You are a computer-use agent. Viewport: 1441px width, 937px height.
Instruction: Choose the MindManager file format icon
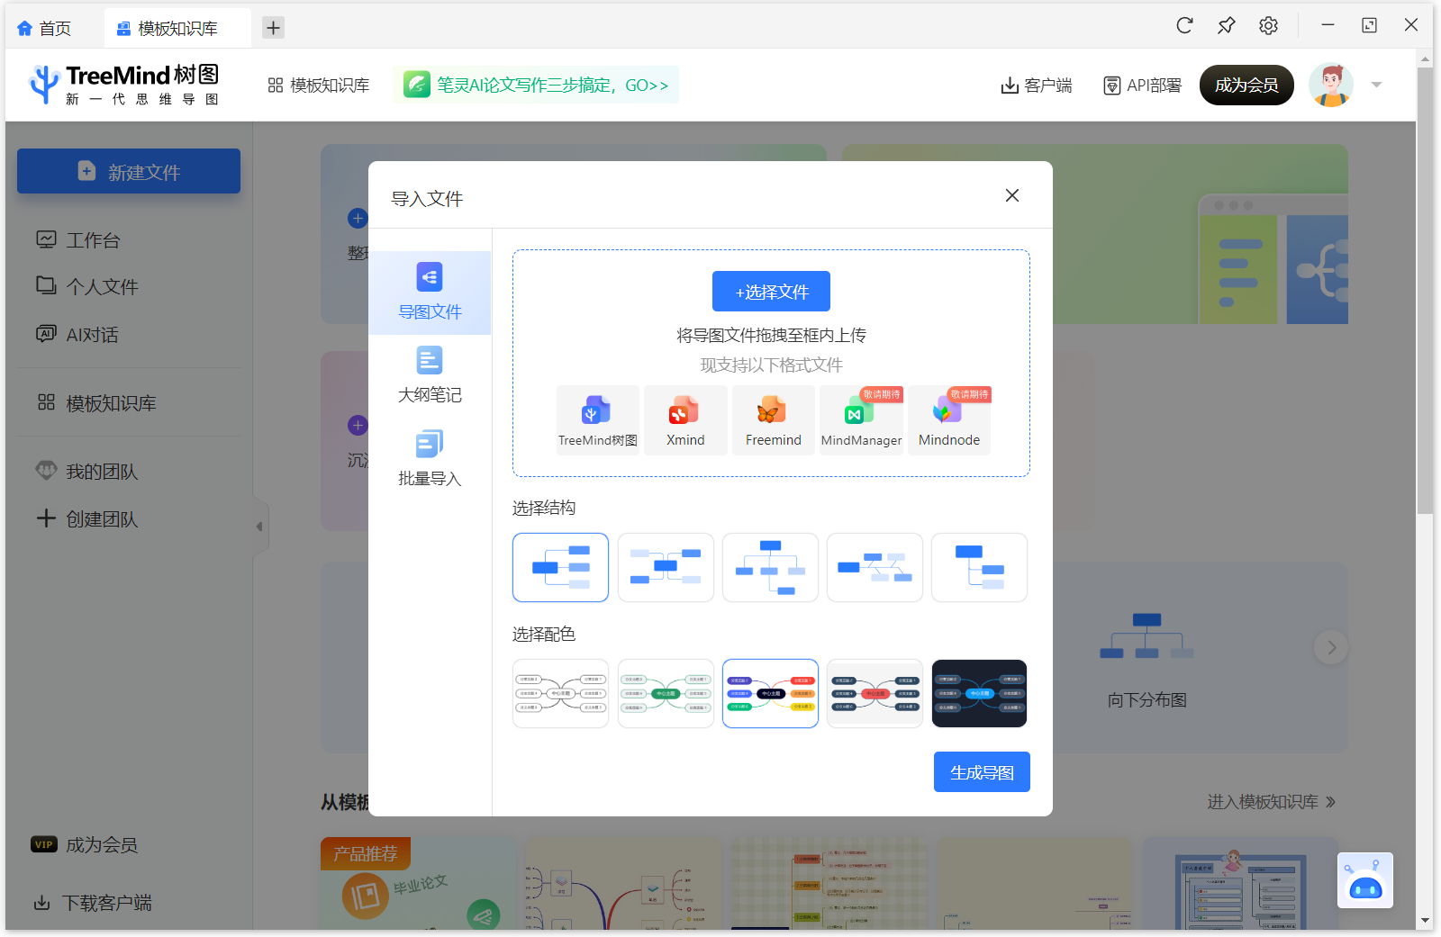861,420
